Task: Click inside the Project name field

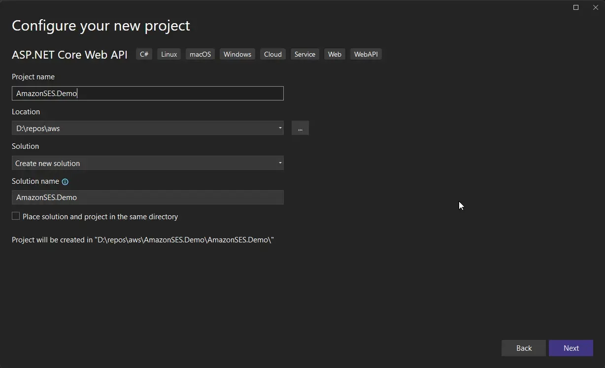Action: 148,93
